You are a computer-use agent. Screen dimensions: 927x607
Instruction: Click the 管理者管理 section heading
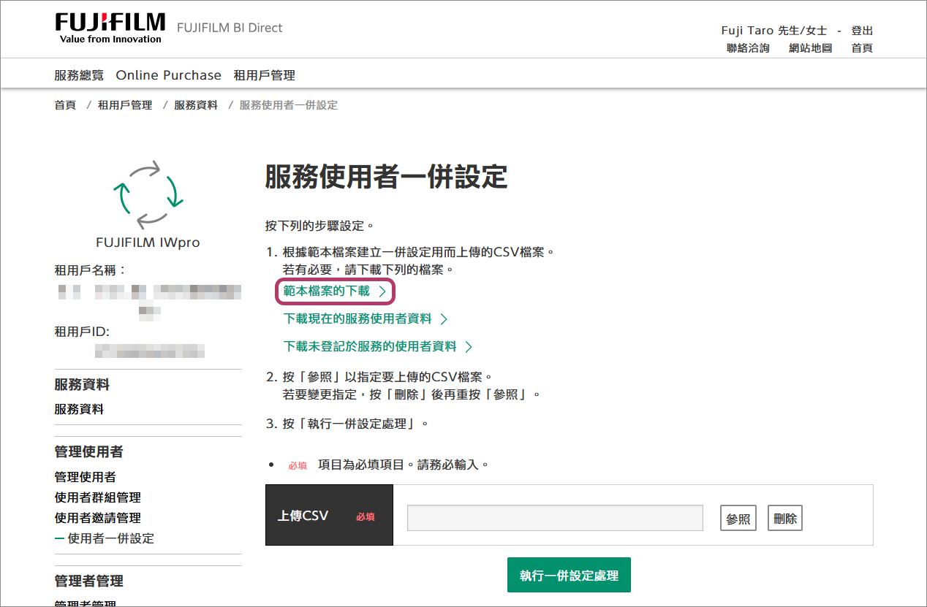click(x=88, y=581)
